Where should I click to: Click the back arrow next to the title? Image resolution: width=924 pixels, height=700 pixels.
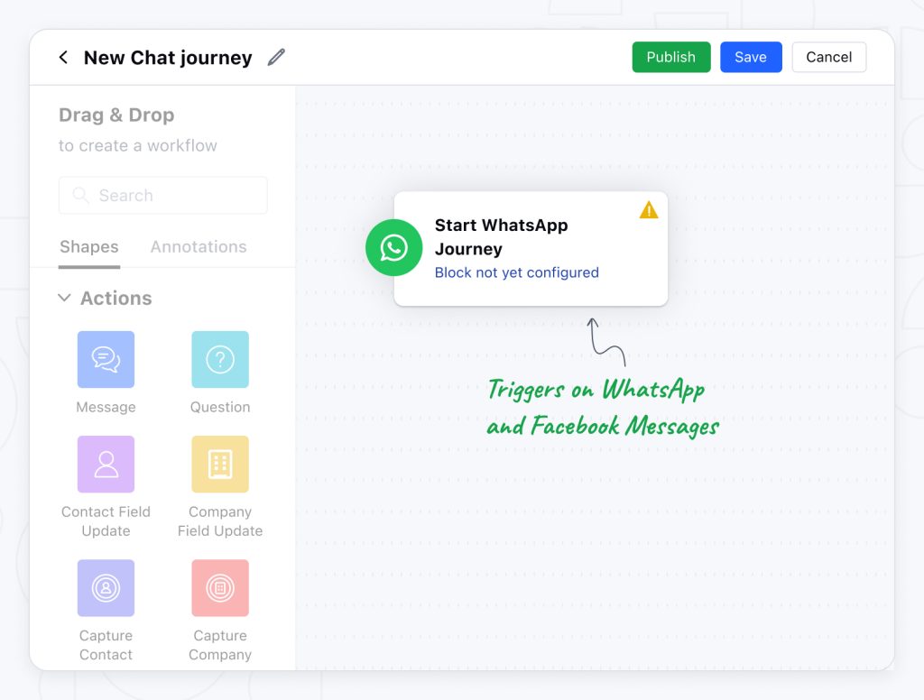pyautogui.click(x=63, y=56)
